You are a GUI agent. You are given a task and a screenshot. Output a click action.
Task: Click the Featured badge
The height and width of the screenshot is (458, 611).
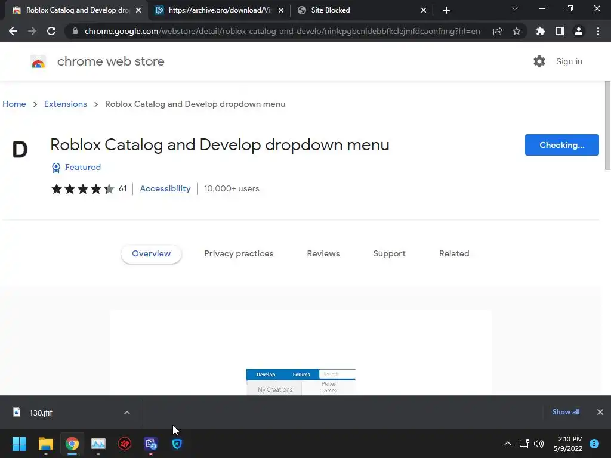pos(76,168)
